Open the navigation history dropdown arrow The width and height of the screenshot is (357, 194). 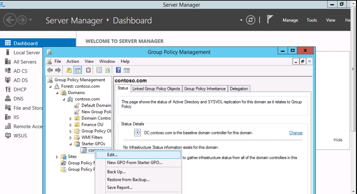(30, 20)
